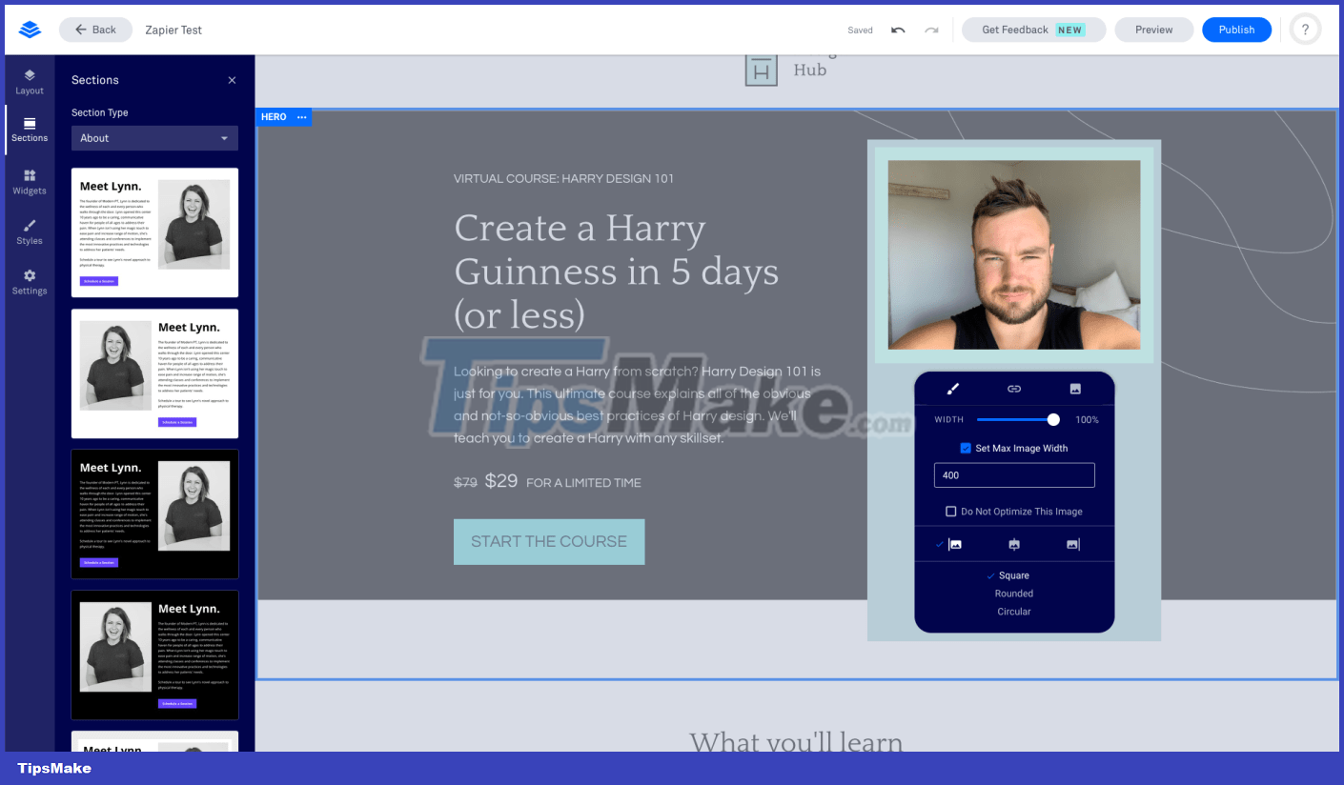Click the Width slider handle
1344x785 pixels.
(1052, 418)
